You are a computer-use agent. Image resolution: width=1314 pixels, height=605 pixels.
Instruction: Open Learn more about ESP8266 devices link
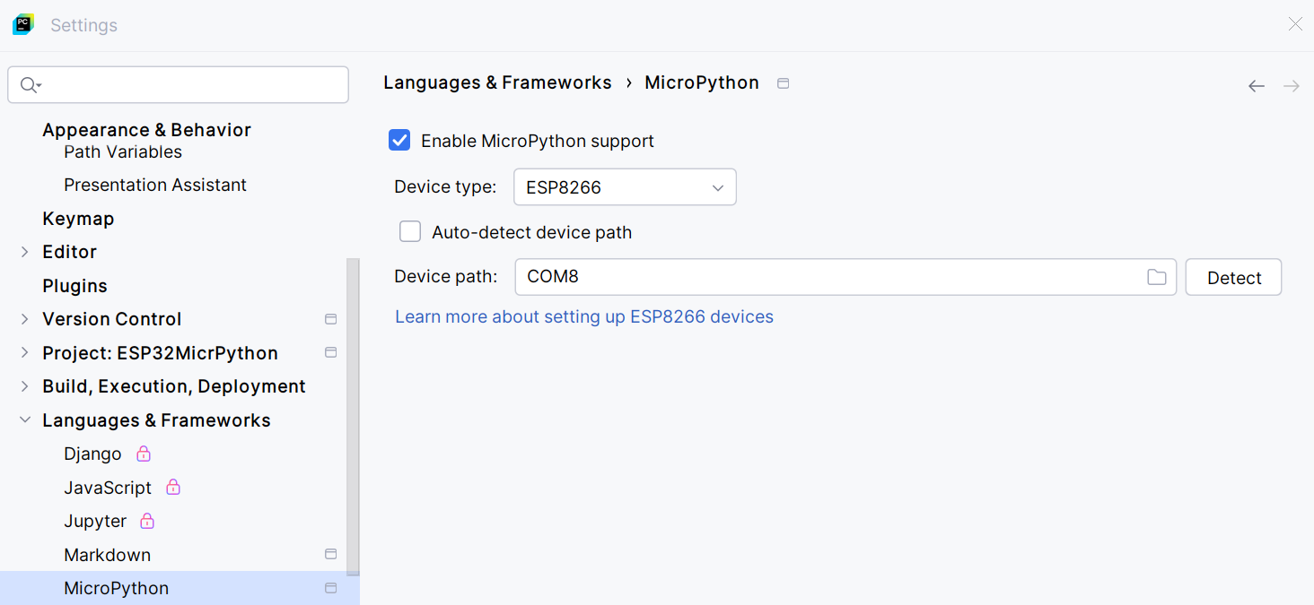(584, 316)
